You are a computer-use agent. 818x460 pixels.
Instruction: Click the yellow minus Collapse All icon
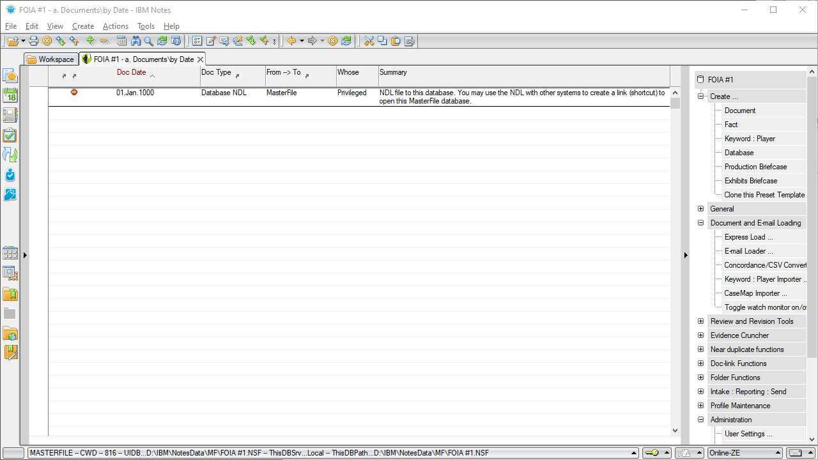click(104, 41)
